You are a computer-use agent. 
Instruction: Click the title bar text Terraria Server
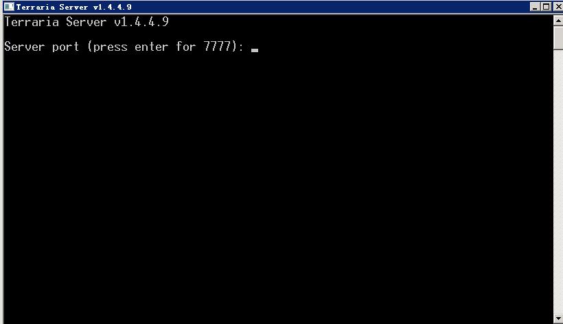pos(51,7)
